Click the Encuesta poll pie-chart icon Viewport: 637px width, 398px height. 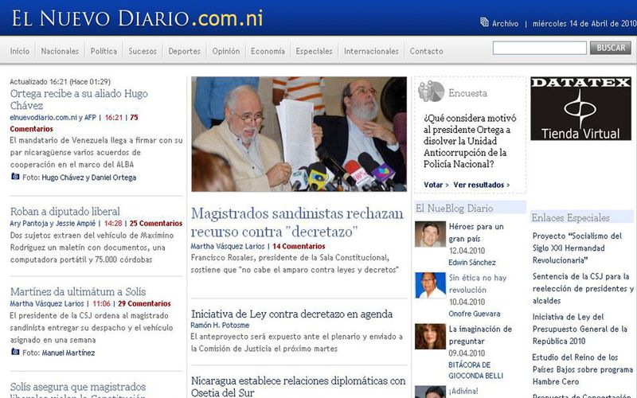431,92
